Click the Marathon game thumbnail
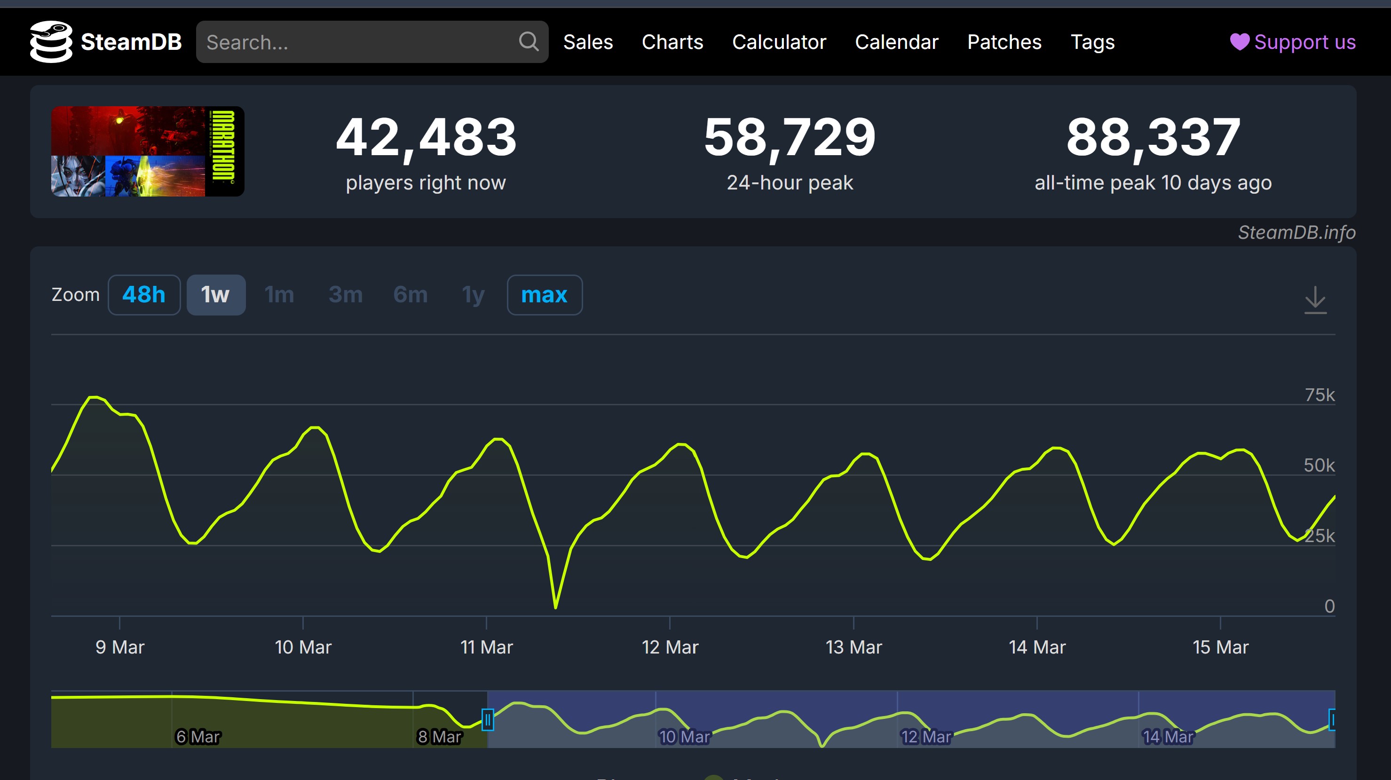The height and width of the screenshot is (780, 1391). click(147, 151)
